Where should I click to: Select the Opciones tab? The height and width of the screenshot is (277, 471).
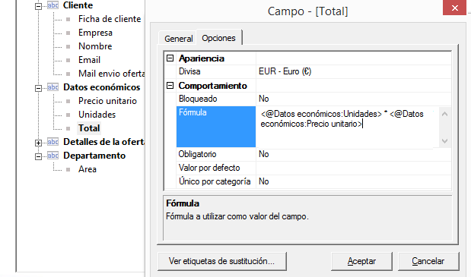(x=218, y=38)
